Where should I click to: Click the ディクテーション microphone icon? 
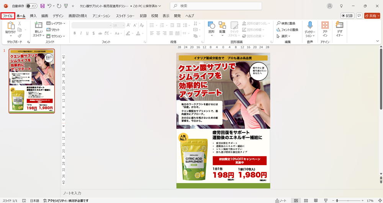pos(310,25)
